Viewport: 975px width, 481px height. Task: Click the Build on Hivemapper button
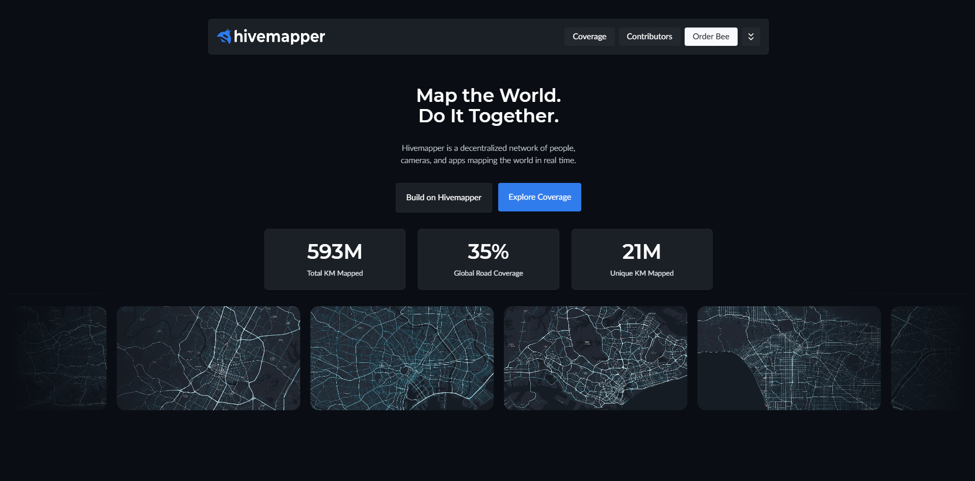(443, 198)
